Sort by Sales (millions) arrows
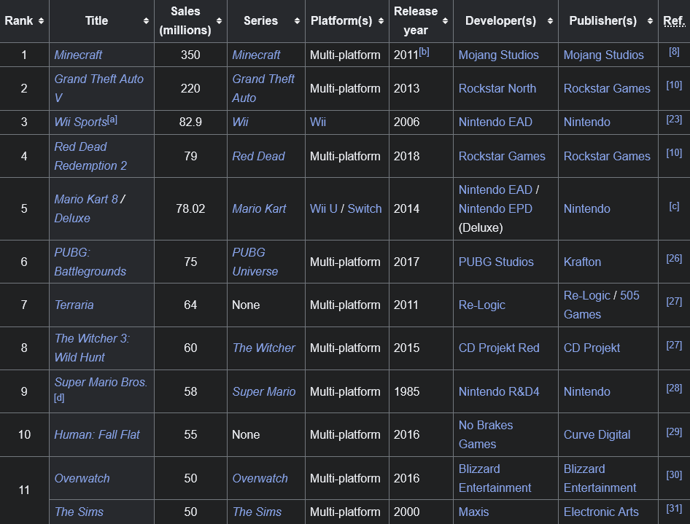 coord(219,21)
